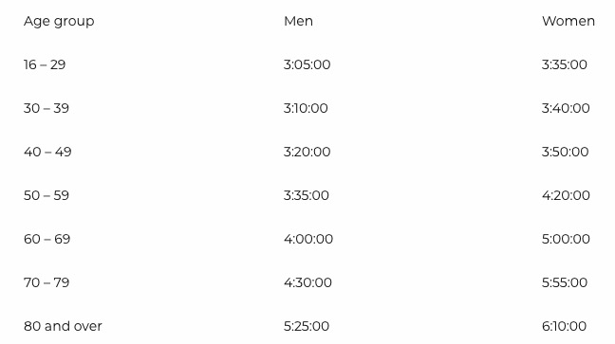This screenshot has width=615, height=344.
Task: Select the 60 – 69 age group cell
Action: coord(47,238)
